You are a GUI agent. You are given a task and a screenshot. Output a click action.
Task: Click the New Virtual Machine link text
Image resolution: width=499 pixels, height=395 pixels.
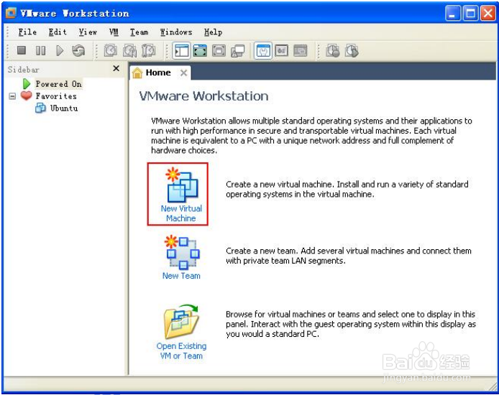click(x=181, y=213)
